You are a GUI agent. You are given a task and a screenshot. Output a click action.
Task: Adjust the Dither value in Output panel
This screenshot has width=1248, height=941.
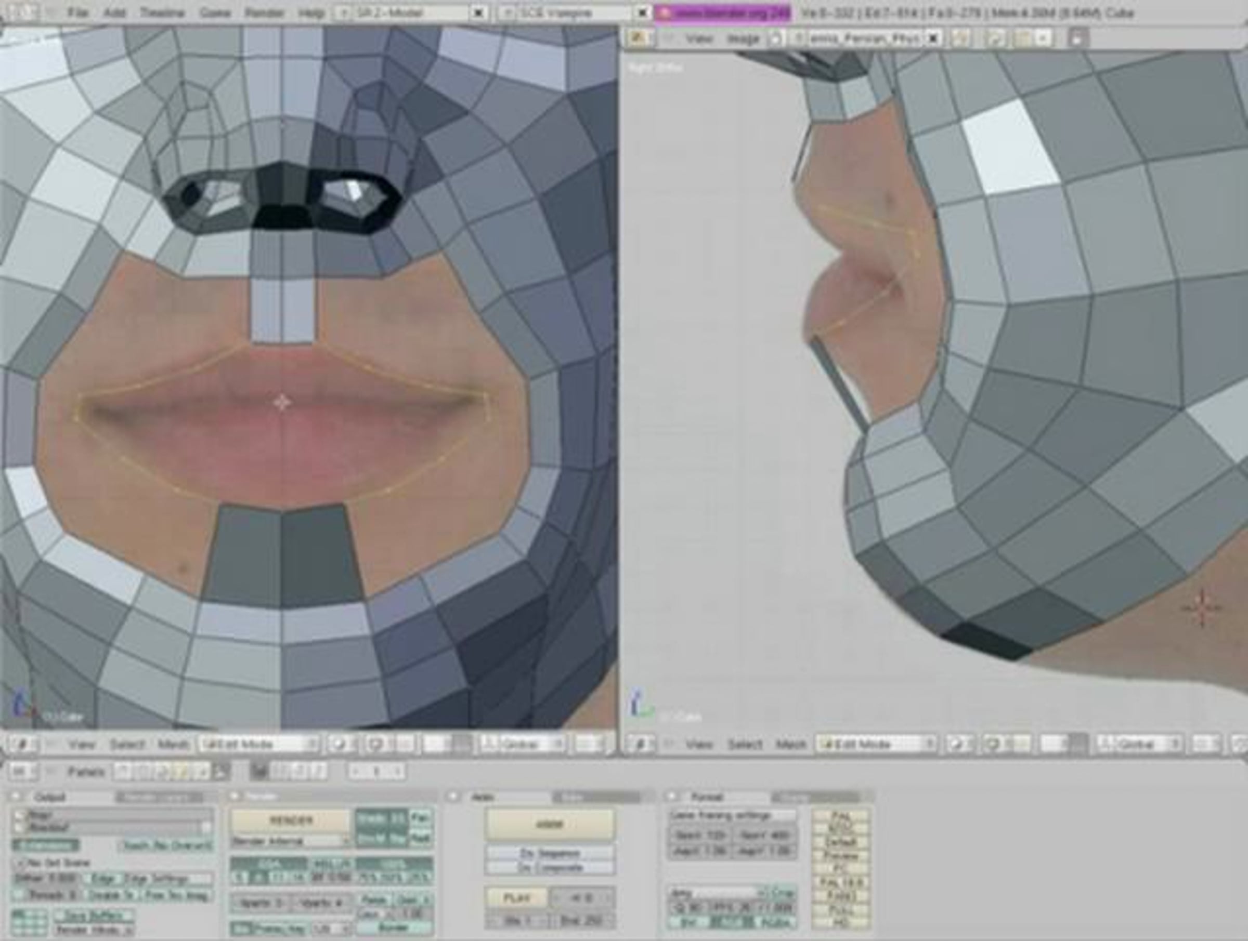coord(46,879)
